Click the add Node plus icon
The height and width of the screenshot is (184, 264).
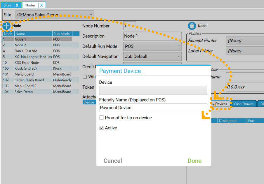coord(6,26)
